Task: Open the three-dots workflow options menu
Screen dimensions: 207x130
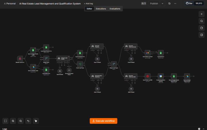Action: (x=175, y=3)
